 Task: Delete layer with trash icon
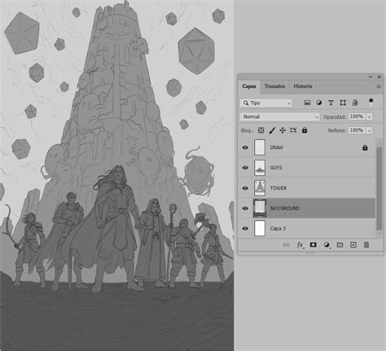tap(366, 244)
